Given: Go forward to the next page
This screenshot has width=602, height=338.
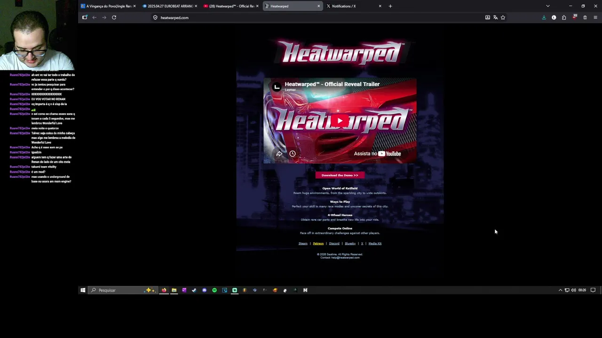Looking at the screenshot, I should coord(104,17).
